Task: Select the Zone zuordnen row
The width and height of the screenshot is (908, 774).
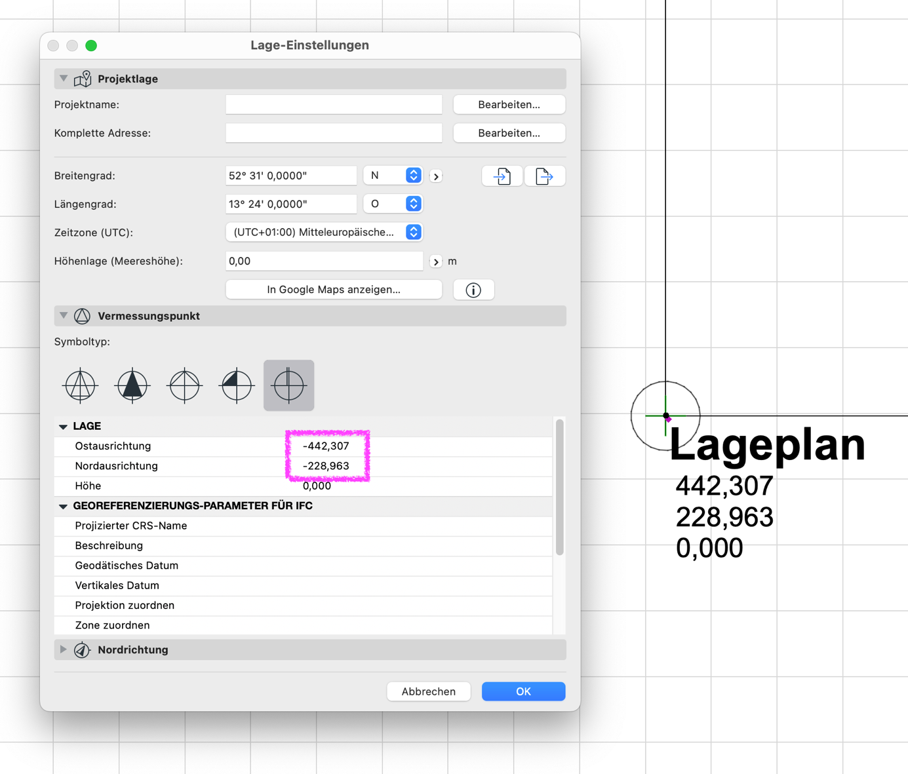Action: (304, 625)
